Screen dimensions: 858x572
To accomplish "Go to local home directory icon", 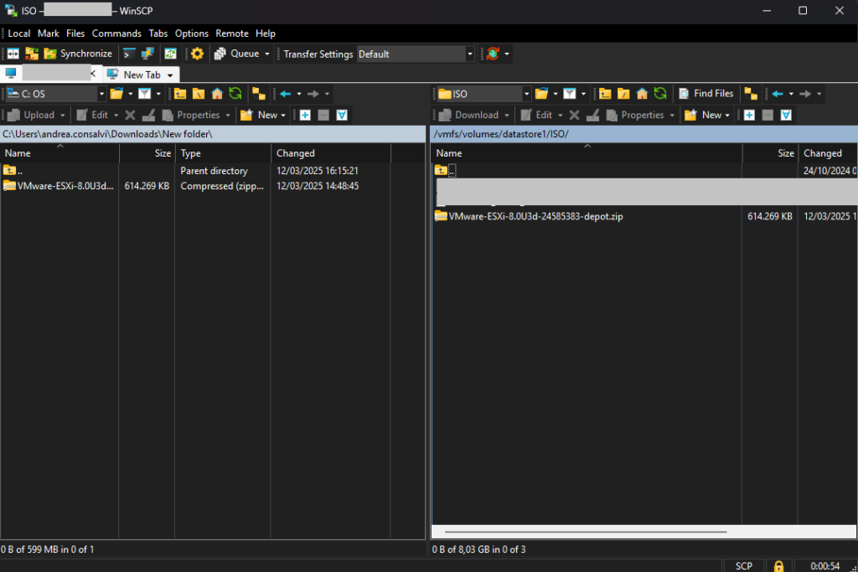I will pos(217,94).
